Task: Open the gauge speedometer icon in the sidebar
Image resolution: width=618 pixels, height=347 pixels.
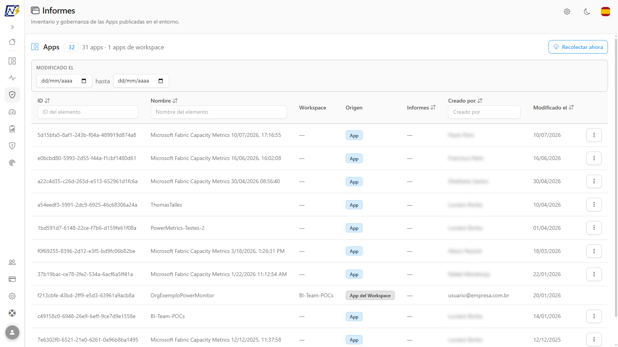Action: (x=12, y=112)
